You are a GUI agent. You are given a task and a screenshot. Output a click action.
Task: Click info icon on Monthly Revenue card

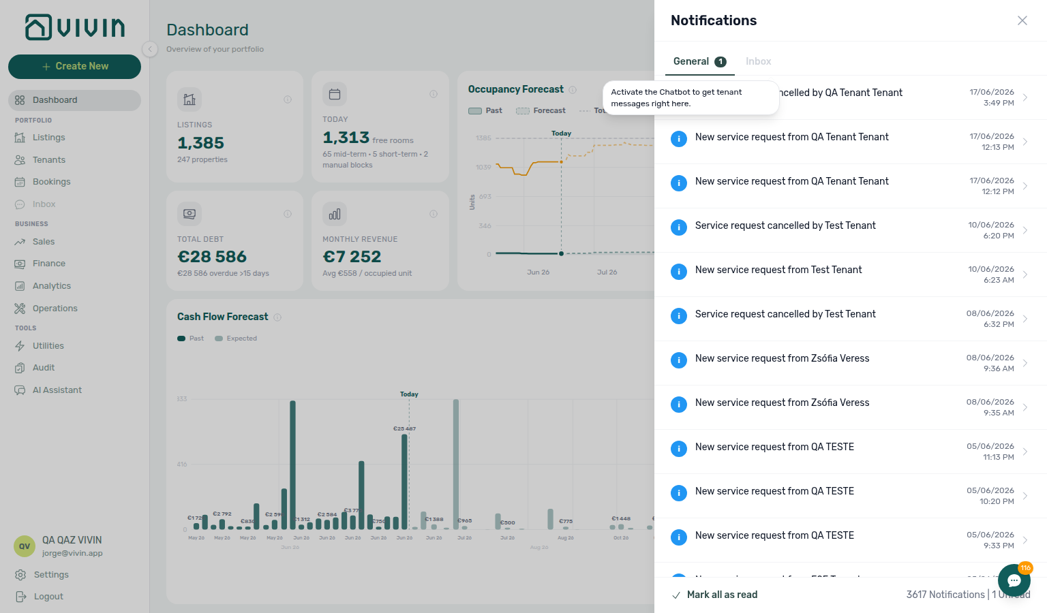tap(434, 214)
